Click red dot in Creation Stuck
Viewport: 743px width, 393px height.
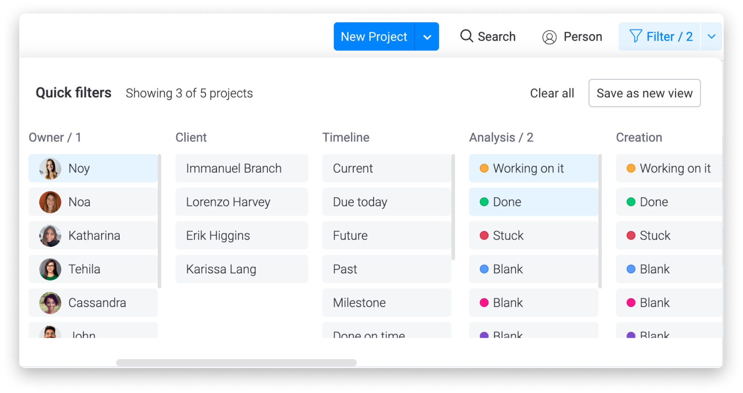click(x=631, y=235)
